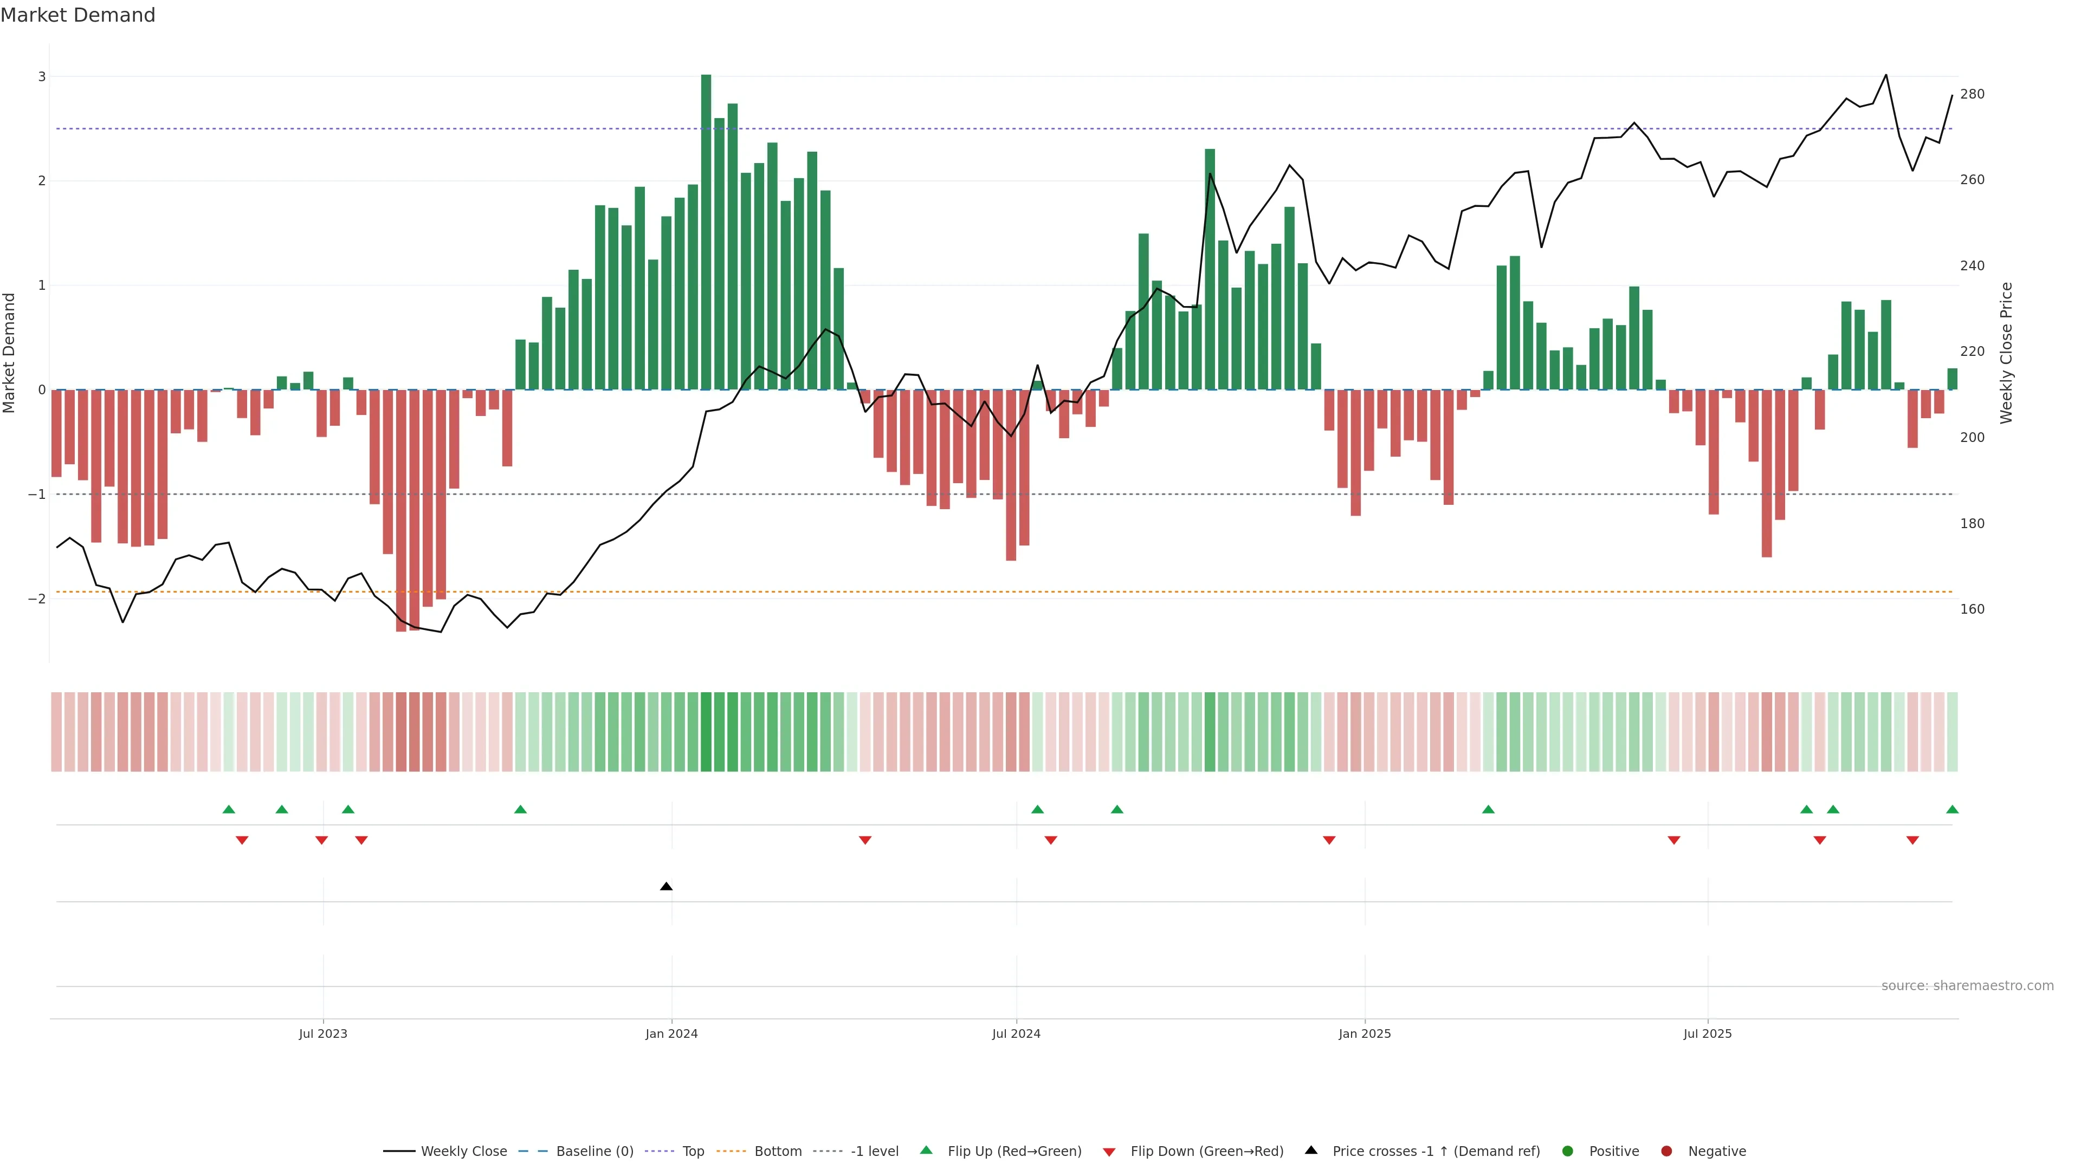Click the -1 level legend label
Screen dimensions: 2081x1170
pyautogui.click(x=874, y=1152)
